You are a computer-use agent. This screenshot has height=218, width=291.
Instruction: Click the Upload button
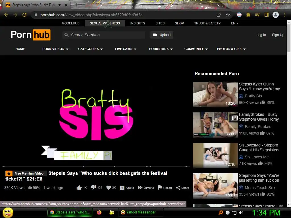click(162, 35)
